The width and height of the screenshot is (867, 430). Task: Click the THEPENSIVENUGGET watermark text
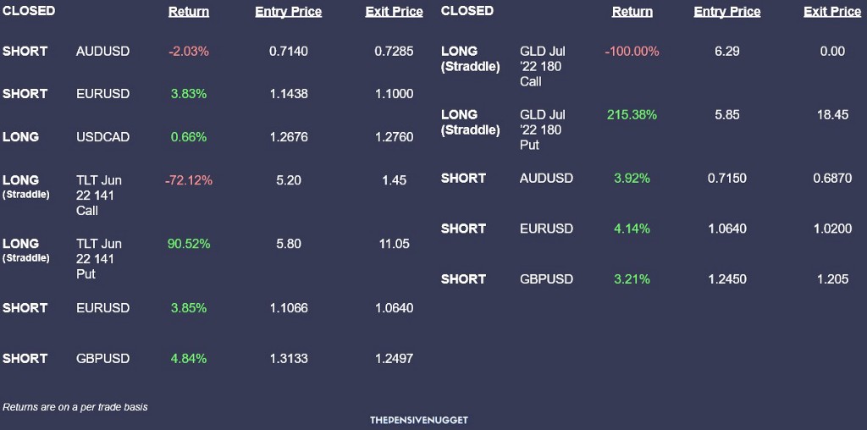coord(419,420)
